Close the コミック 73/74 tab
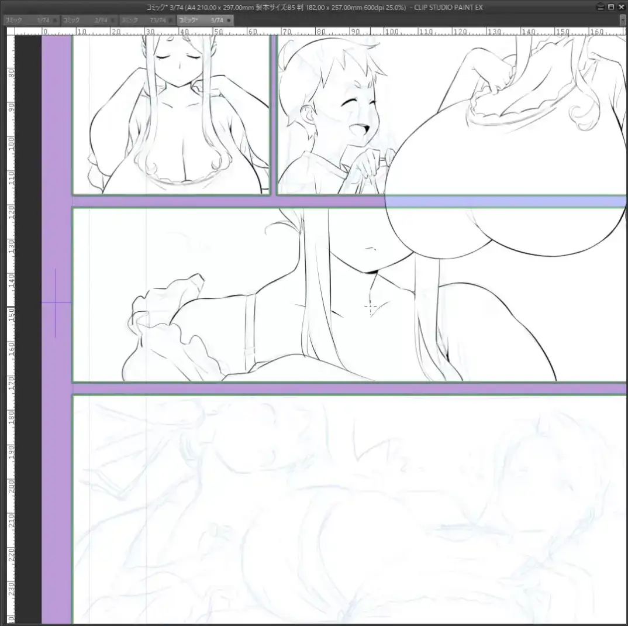Viewport: 628px width, 626px height. pyautogui.click(x=171, y=20)
